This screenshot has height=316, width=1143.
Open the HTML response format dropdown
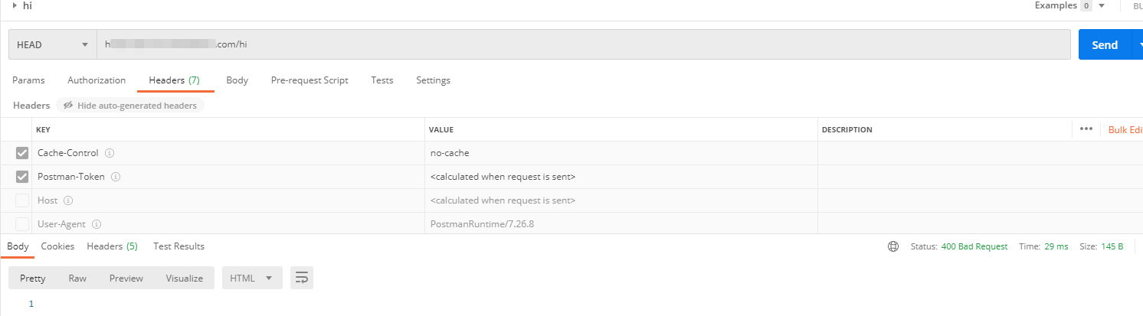point(252,278)
